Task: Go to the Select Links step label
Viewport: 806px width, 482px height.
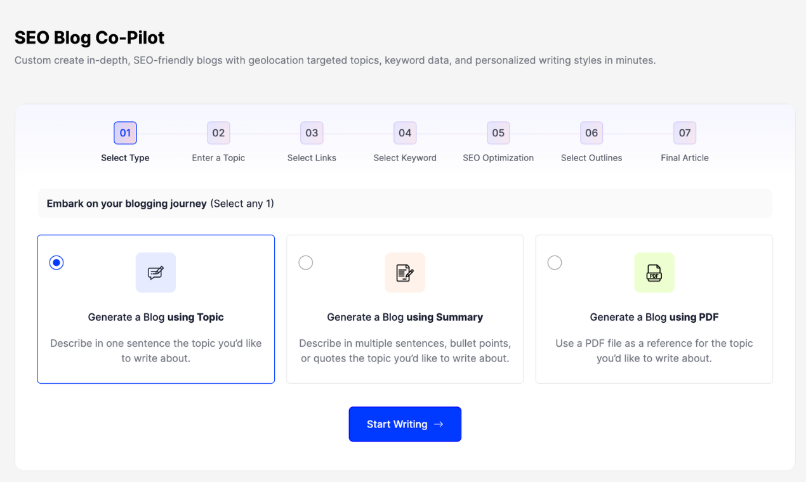Action: 312,158
